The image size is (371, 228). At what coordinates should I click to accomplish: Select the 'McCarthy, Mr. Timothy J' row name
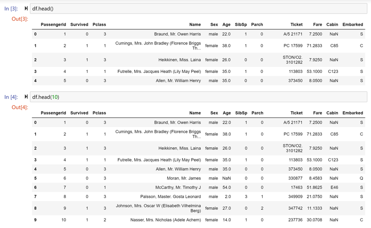178,187
